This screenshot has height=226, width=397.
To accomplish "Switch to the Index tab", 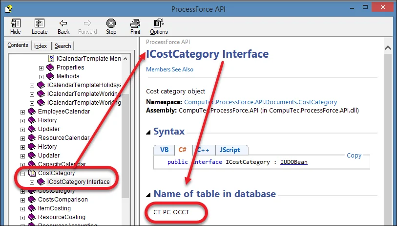I will coord(41,46).
